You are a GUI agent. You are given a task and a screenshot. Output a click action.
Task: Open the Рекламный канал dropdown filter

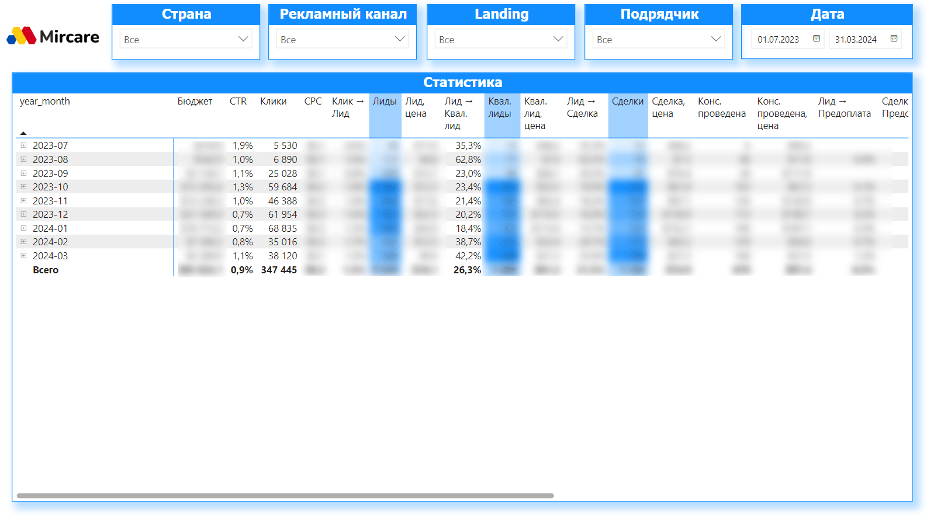coord(343,39)
